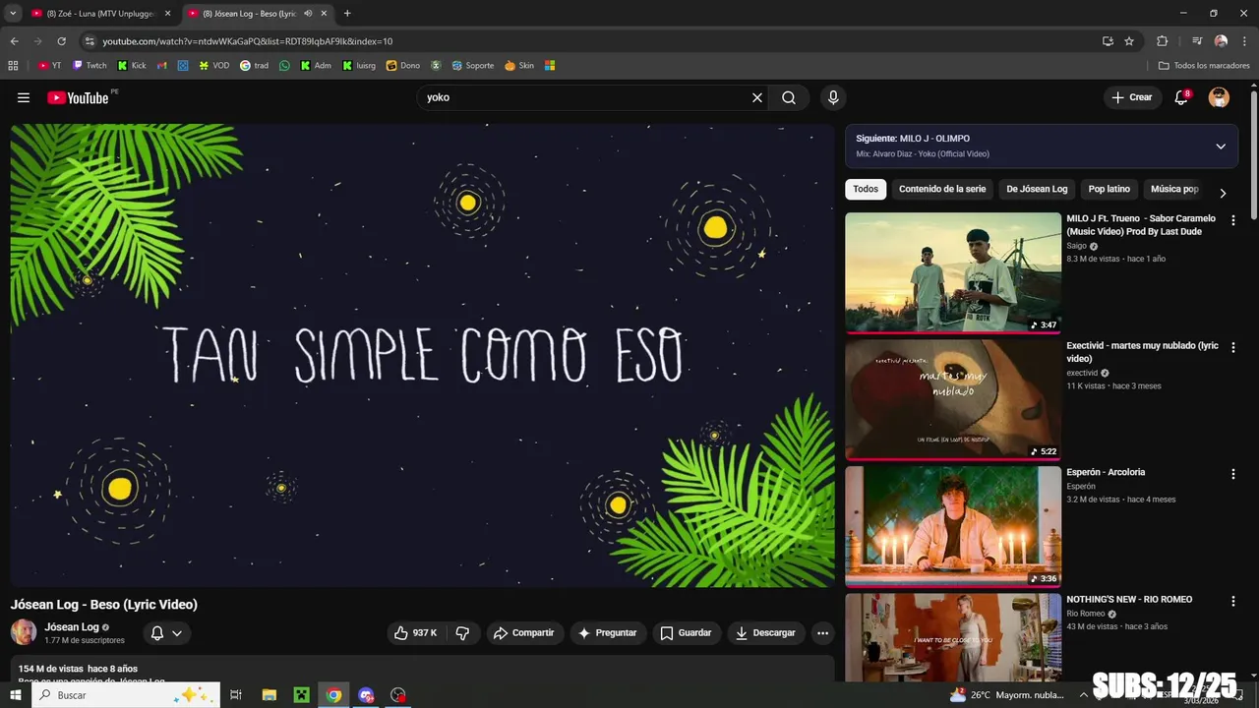Open the subscription notification bell dropdown
Screen dimensions: 1259x708
click(x=166, y=633)
